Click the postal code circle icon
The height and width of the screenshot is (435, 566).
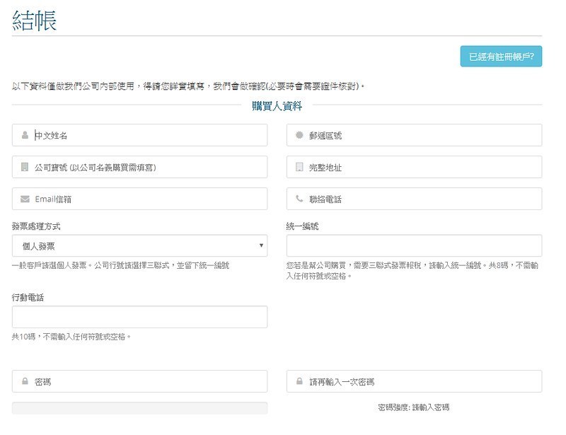pos(299,135)
